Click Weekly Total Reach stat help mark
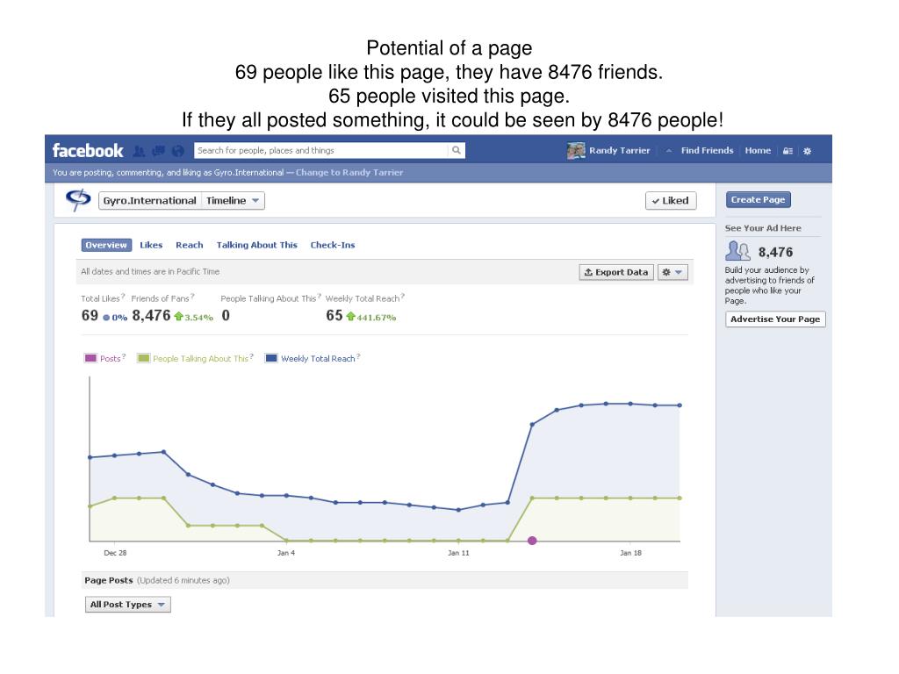Viewport: 899px width, 674px height. tap(402, 297)
